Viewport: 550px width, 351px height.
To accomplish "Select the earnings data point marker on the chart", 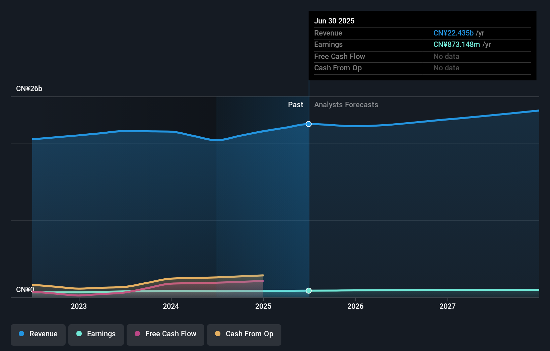I will pyautogui.click(x=308, y=291).
